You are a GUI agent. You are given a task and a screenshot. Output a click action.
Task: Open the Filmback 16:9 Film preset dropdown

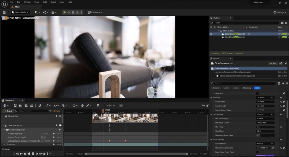pyautogui.click(x=265, y=97)
